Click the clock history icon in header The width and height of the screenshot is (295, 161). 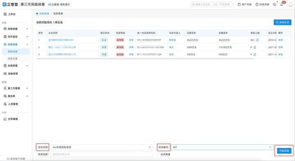[x=275, y=5]
